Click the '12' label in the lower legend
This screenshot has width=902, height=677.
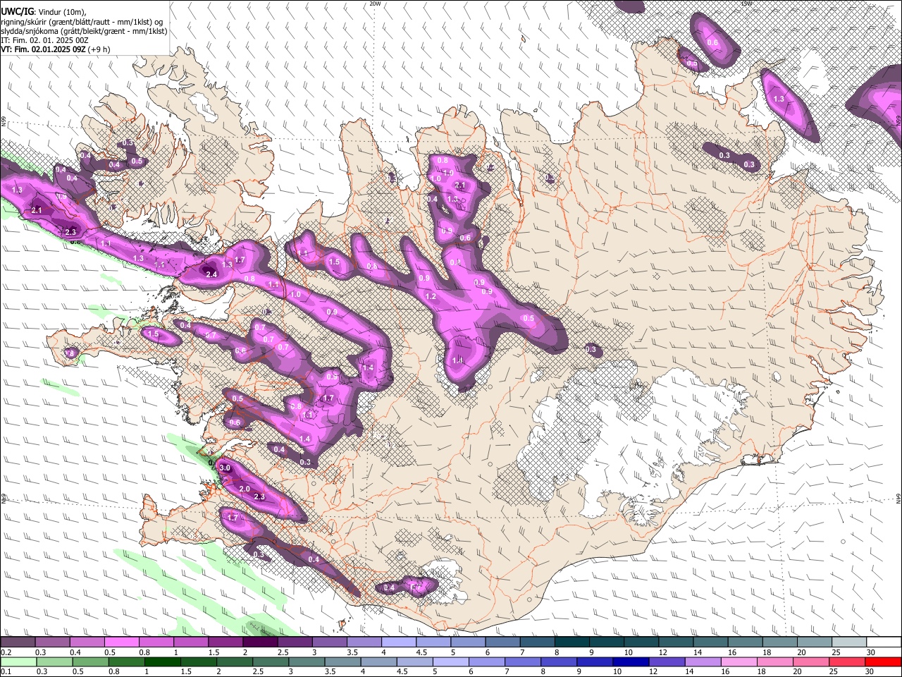coord(653,672)
